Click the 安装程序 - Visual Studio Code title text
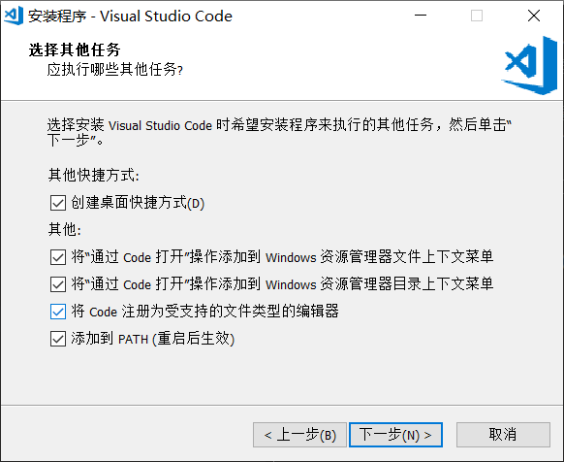 (130, 16)
